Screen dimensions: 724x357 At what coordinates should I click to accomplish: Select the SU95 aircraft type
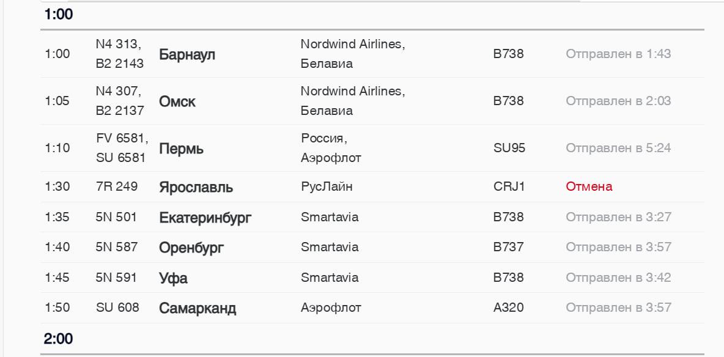509,148
